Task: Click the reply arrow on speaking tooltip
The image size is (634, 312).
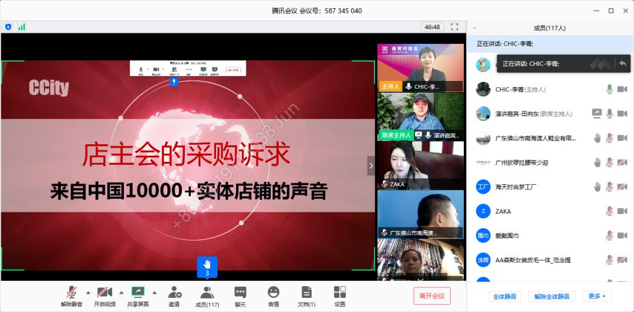Action: click(623, 63)
